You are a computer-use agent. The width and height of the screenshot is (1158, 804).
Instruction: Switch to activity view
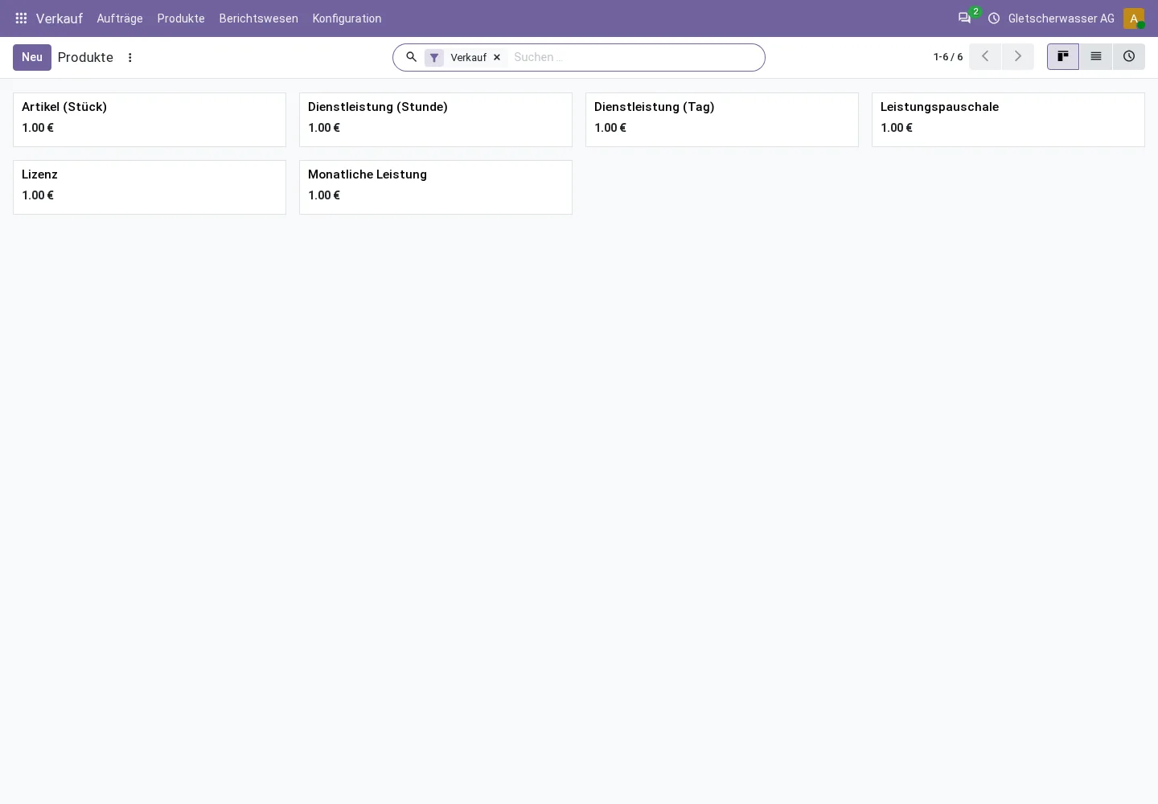point(1129,57)
